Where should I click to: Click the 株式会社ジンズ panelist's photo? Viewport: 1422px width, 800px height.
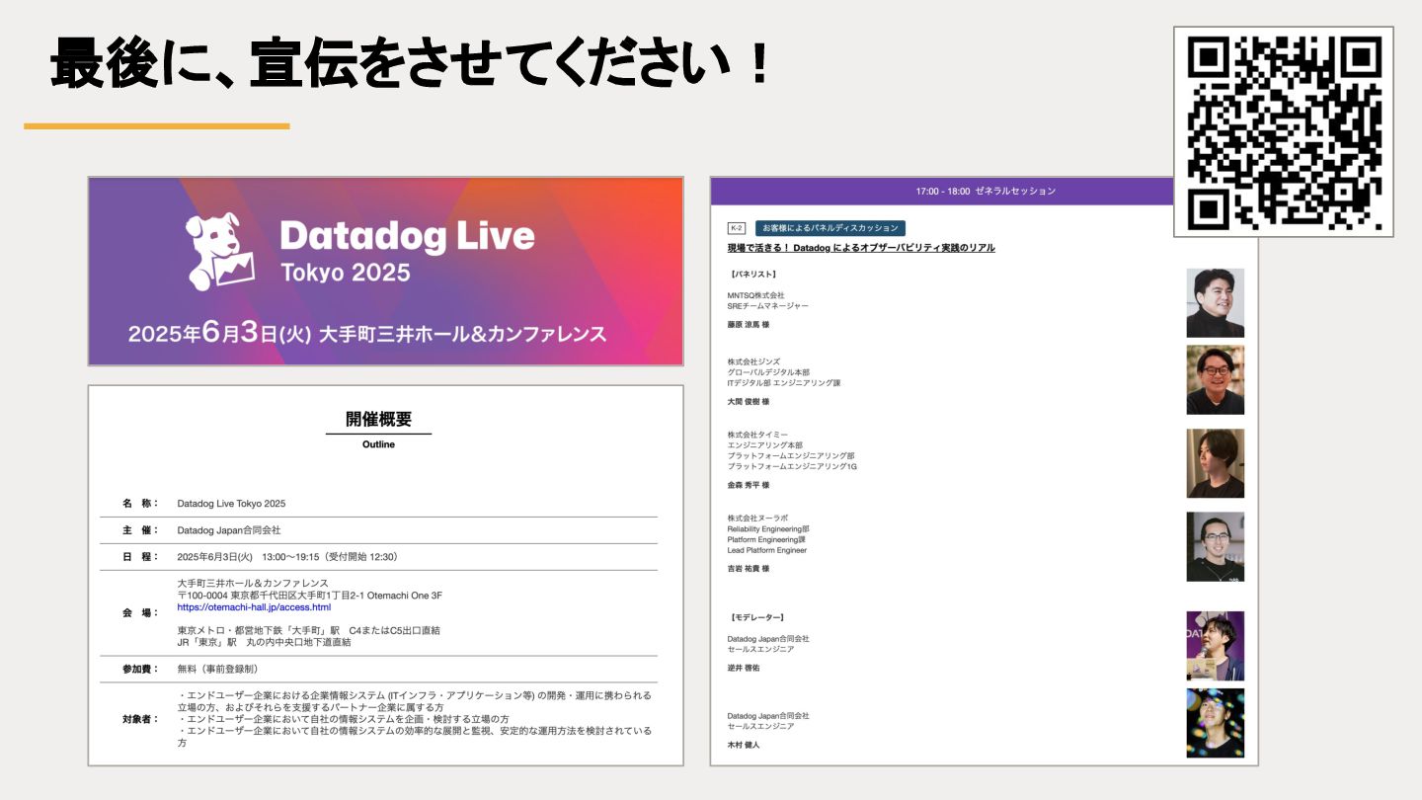click(x=1216, y=379)
